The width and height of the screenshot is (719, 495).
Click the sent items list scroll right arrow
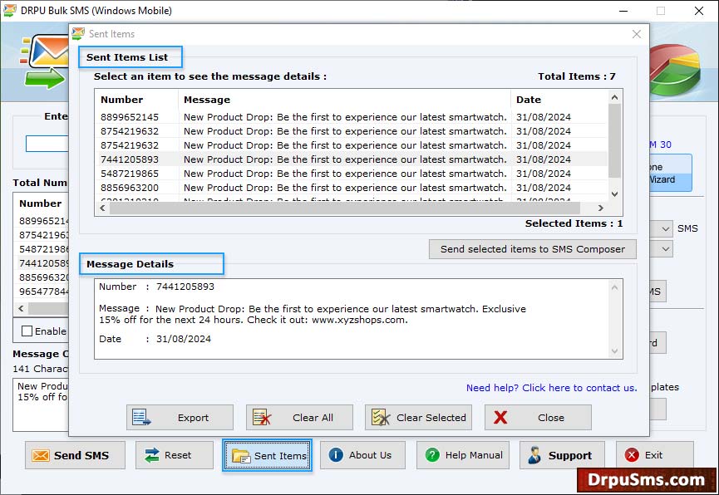(x=601, y=208)
